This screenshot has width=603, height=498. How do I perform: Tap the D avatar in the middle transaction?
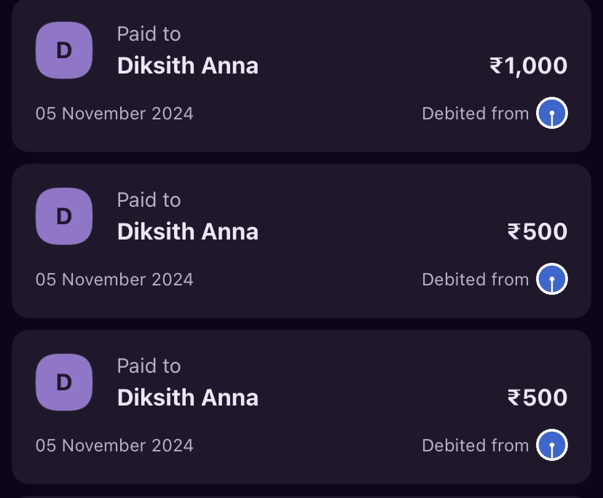(64, 216)
